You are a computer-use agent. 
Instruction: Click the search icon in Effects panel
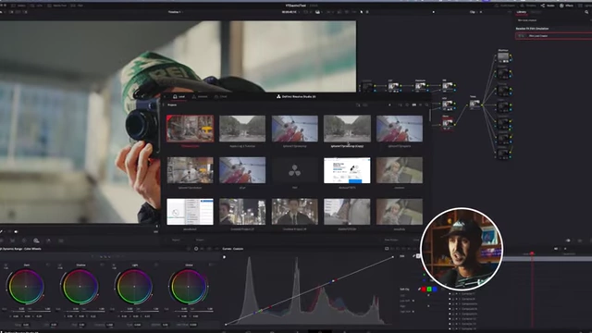[x=586, y=12]
